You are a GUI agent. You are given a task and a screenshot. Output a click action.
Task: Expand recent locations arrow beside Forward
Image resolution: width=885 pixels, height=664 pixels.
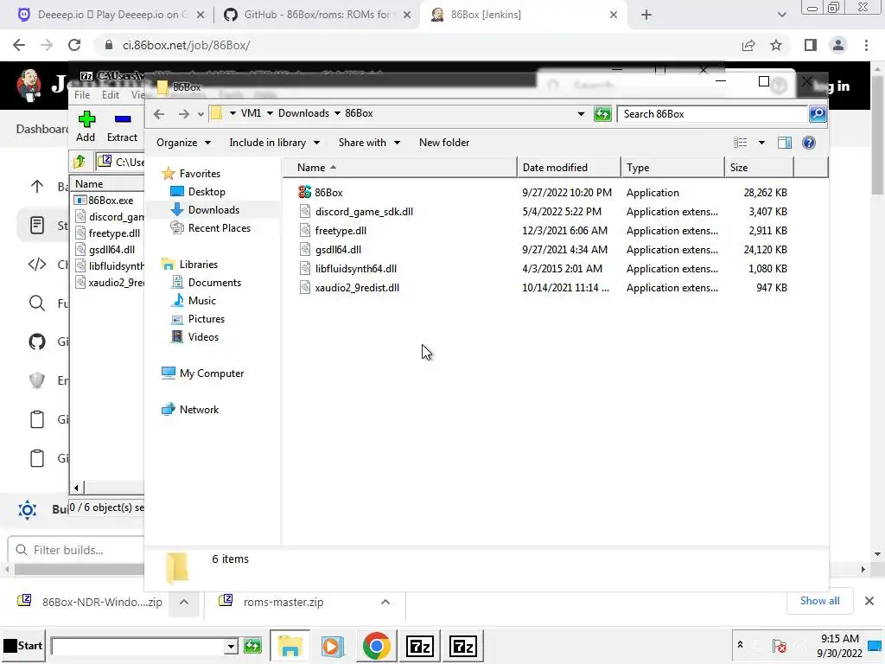click(x=201, y=114)
